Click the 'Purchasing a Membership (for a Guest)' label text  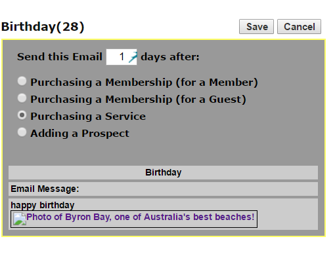click(x=139, y=100)
